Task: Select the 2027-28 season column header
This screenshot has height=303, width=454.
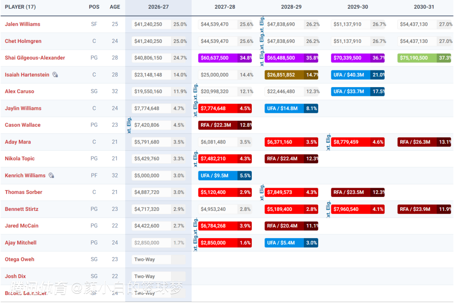Action: [224, 7]
